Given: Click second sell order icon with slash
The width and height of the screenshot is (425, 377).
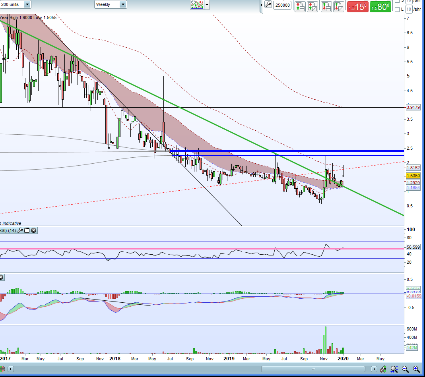Looking at the screenshot, I should pyautogui.click(x=312, y=6).
